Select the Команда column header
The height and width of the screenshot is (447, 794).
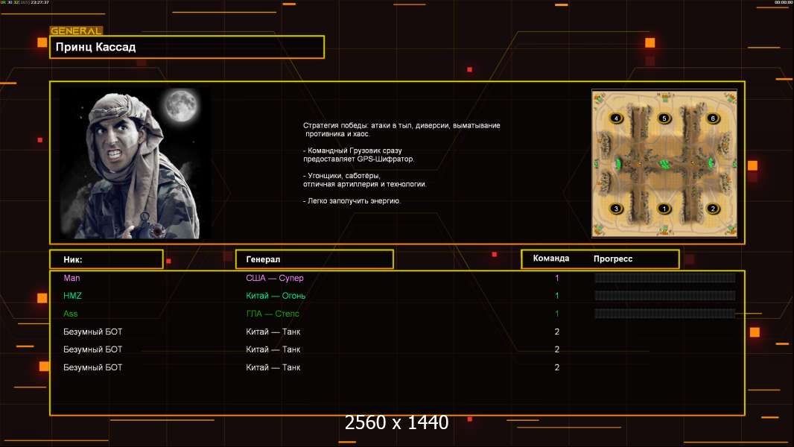click(551, 259)
